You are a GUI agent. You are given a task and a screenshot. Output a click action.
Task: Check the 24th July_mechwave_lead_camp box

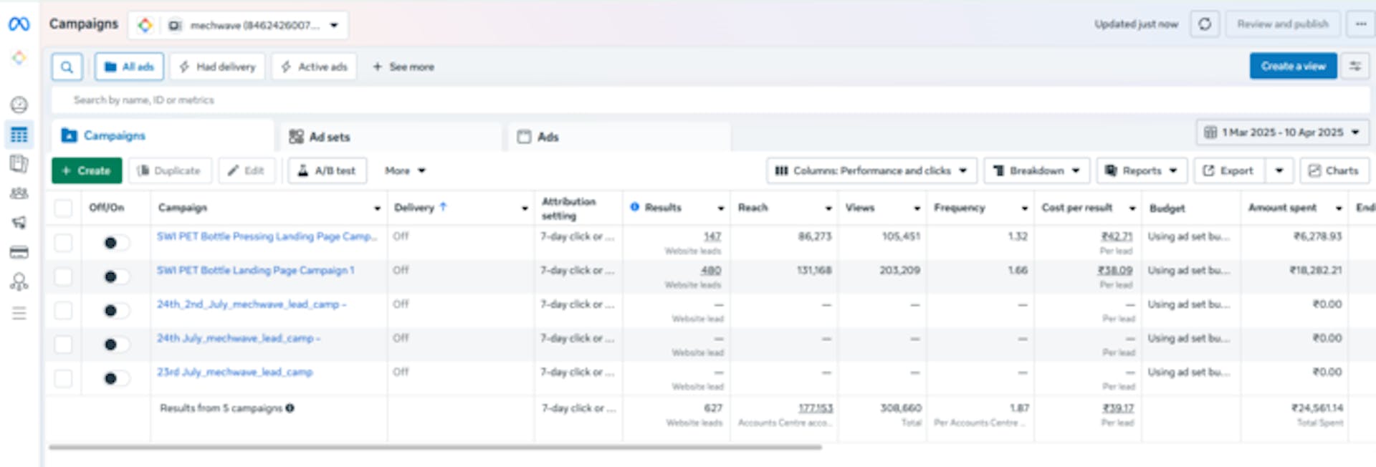(x=64, y=345)
